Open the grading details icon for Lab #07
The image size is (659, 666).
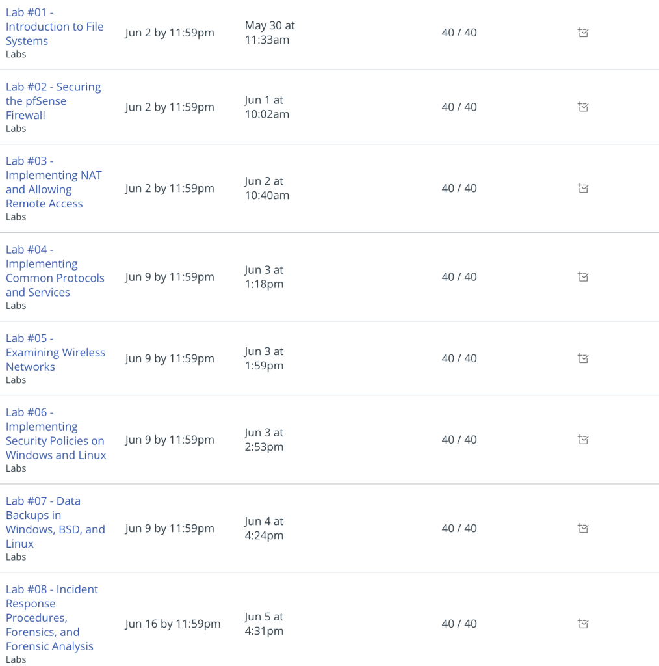click(x=583, y=528)
